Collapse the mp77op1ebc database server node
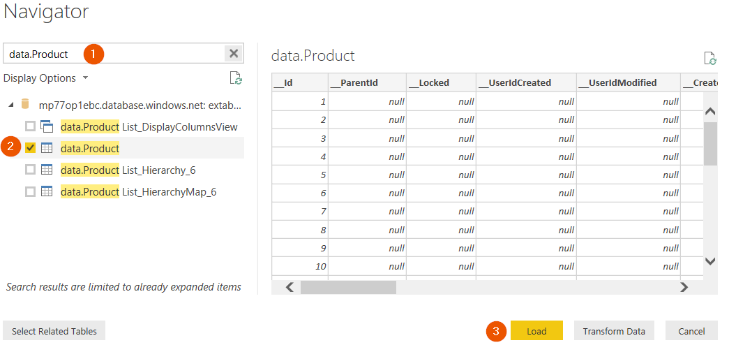 [x=10, y=105]
